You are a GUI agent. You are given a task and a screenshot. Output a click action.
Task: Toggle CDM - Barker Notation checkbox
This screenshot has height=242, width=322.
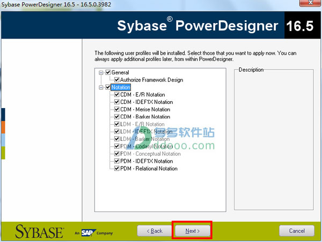[x=117, y=117]
